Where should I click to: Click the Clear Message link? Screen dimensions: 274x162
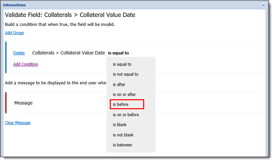coord(18,123)
